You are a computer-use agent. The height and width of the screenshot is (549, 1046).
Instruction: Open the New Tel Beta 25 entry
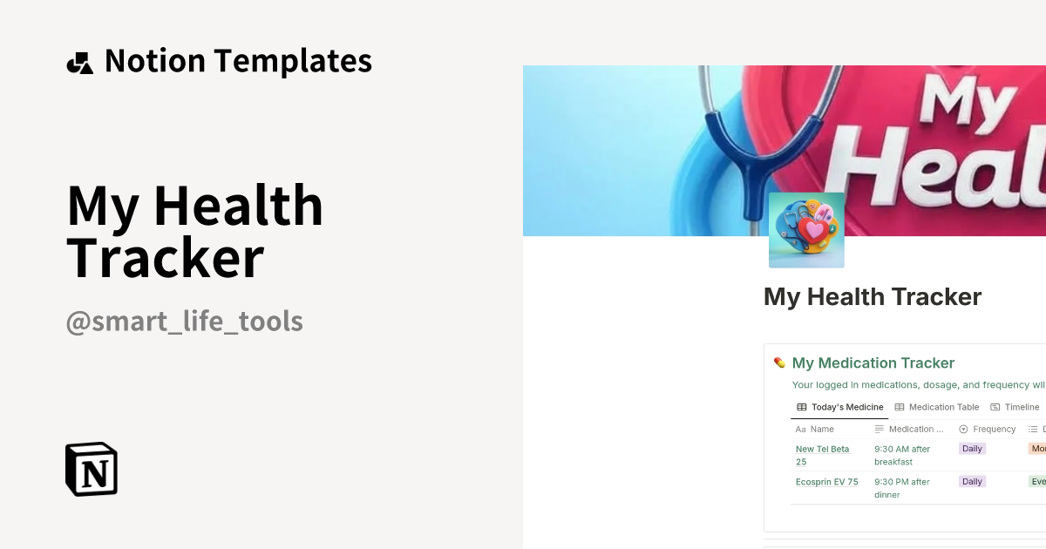tap(822, 455)
